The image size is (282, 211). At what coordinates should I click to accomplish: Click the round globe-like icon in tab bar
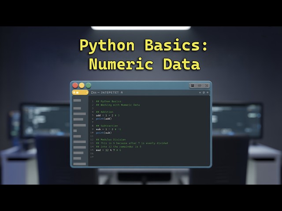point(204,93)
